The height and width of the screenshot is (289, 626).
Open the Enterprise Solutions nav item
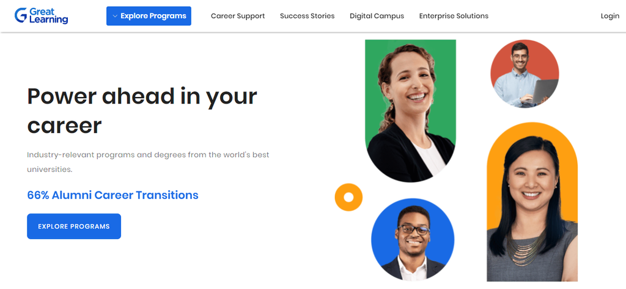[x=454, y=16]
